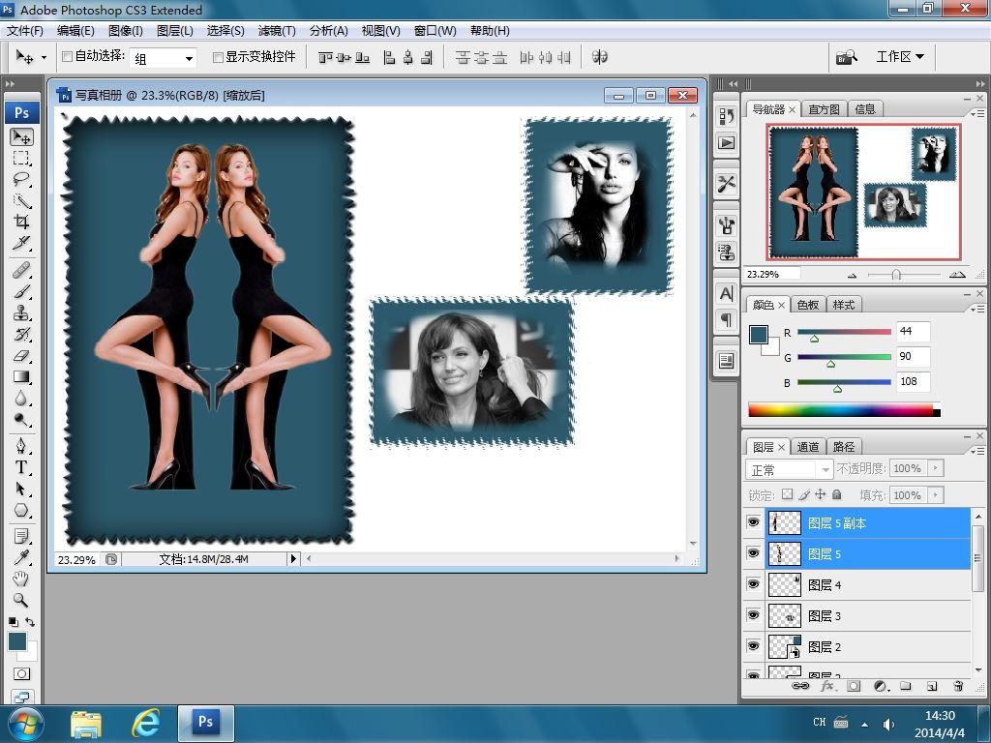Select the Hand tool
The width and height of the screenshot is (991, 743).
coord(21,579)
